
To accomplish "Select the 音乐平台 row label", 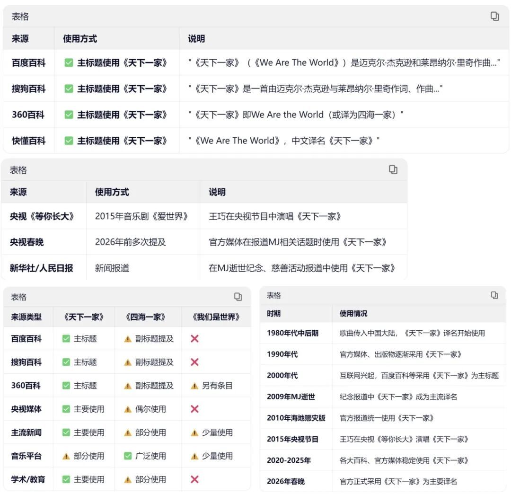I will coord(26,456).
